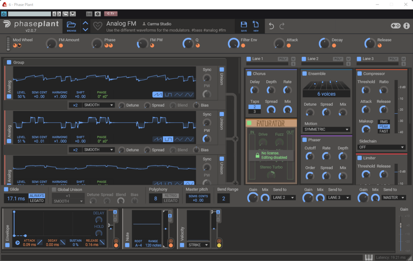Open the on-screen keyboard icon

point(369,257)
